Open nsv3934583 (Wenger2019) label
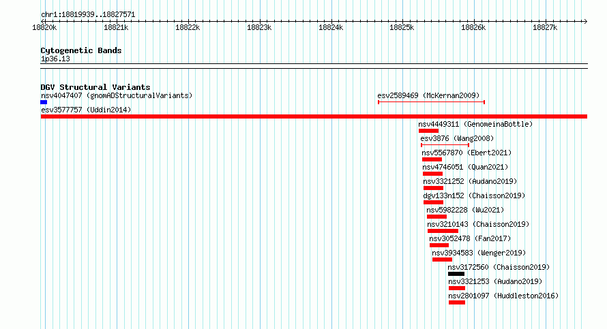 pos(479,253)
